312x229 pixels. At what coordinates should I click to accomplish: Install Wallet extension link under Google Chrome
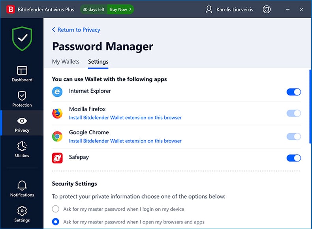125,141
